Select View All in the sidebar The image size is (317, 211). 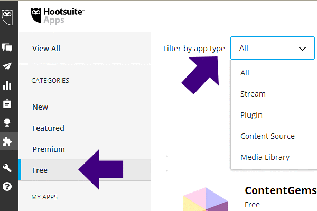point(85,49)
